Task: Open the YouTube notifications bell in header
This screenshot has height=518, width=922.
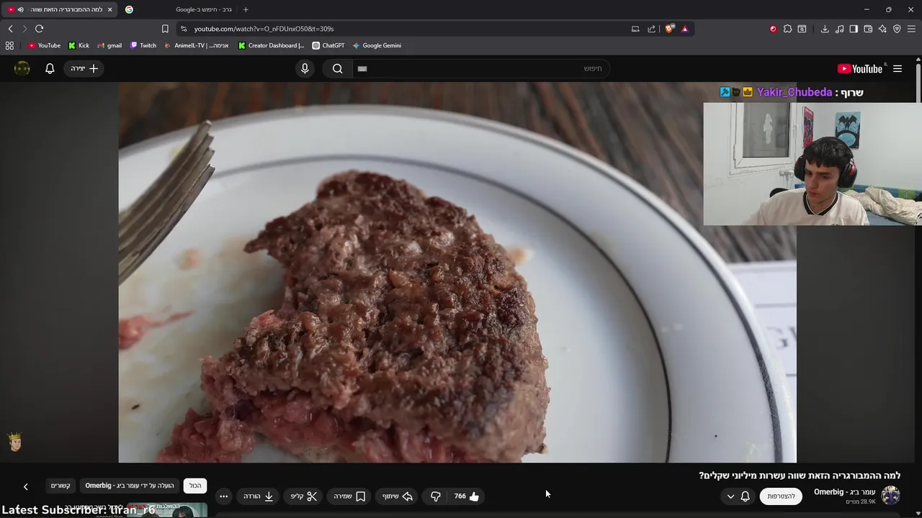Action: (x=50, y=68)
